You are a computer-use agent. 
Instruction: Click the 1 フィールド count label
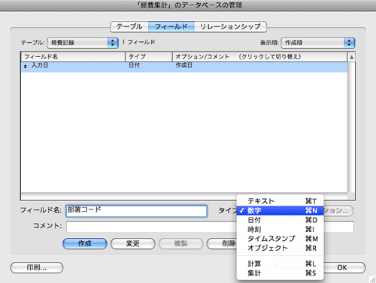(138, 42)
